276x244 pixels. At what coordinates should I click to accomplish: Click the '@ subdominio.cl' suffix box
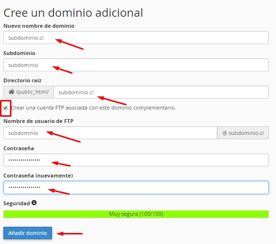click(243, 133)
